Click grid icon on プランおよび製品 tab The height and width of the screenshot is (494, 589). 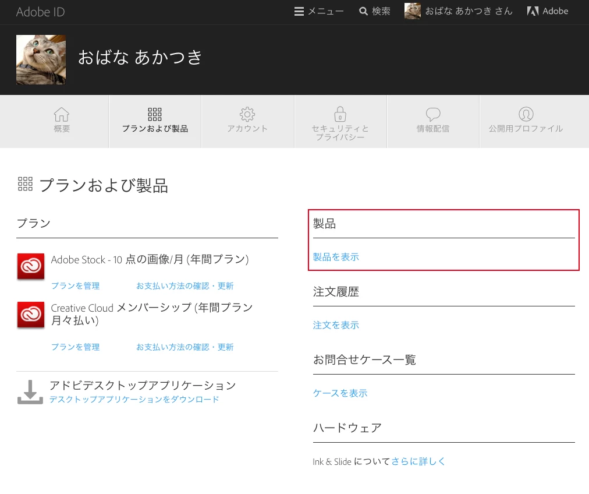click(155, 114)
